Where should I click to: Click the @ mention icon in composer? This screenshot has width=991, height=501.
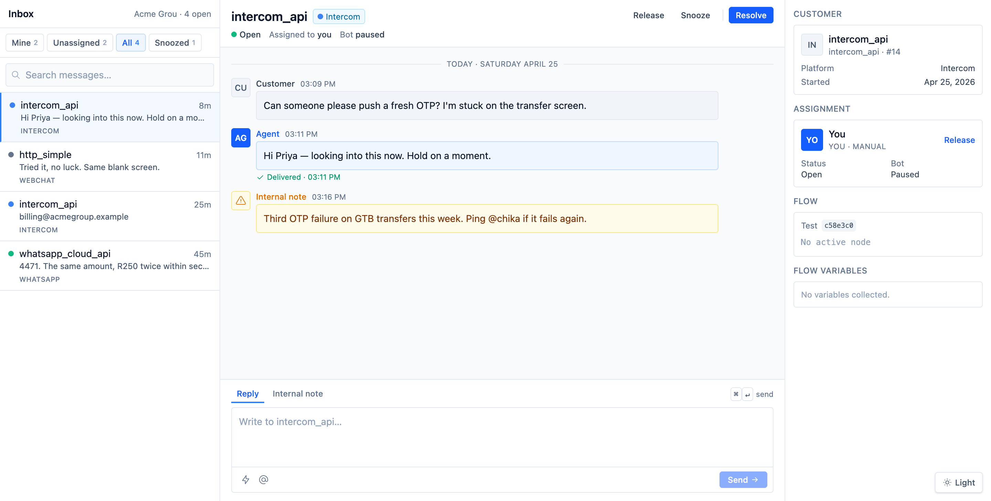tap(264, 479)
